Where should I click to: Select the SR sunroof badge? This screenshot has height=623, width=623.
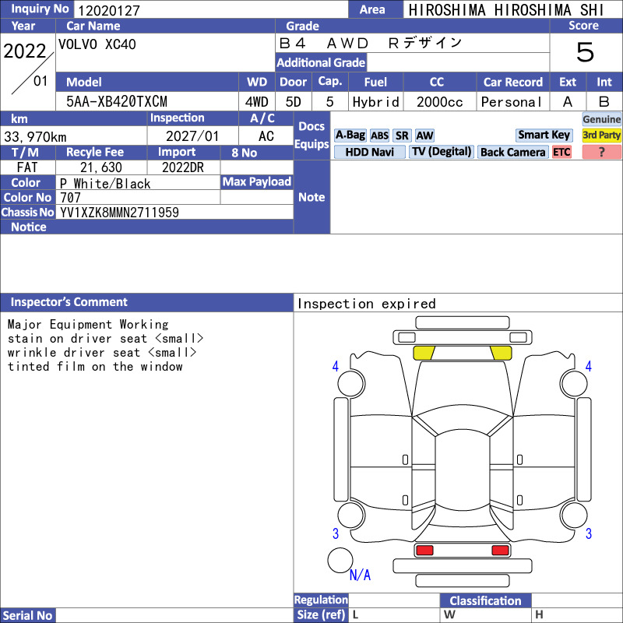coord(402,136)
